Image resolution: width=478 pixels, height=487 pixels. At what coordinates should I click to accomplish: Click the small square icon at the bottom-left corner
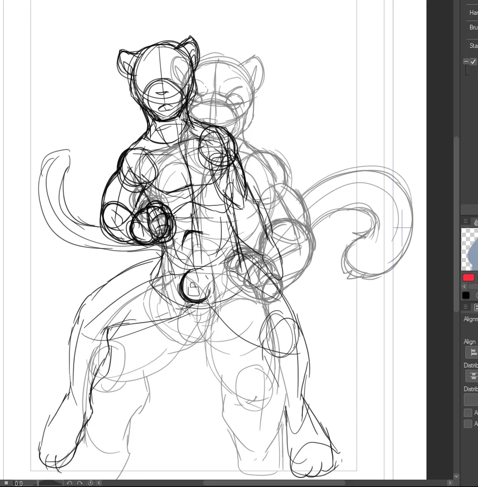[6, 483]
